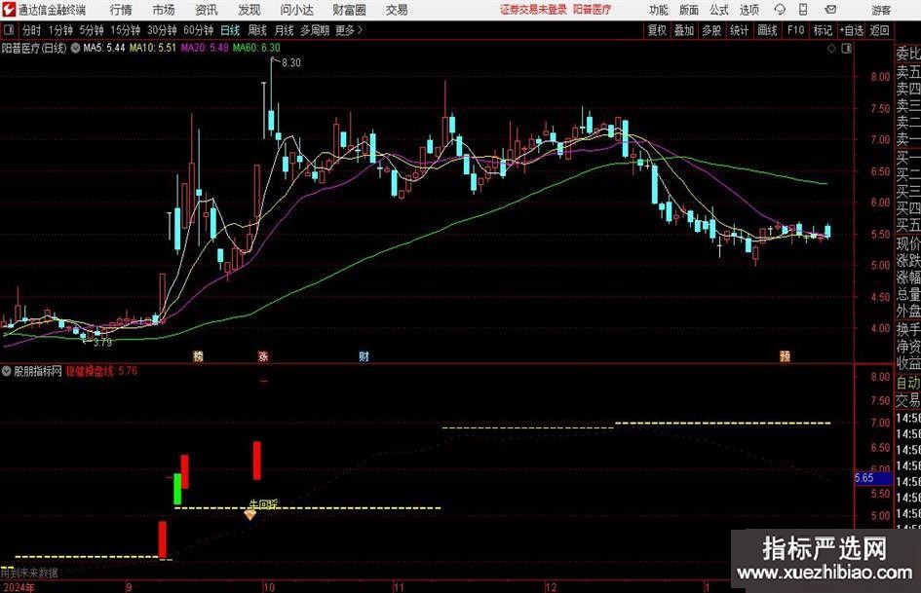
Task: Open the 交易 menu
Action: (x=397, y=10)
